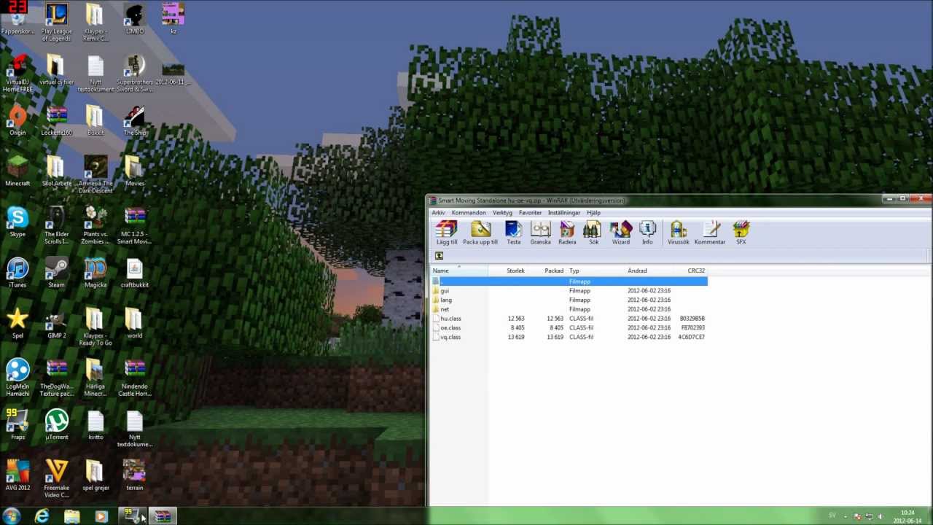Click the Lockette160 archive on desktop

(x=56, y=120)
